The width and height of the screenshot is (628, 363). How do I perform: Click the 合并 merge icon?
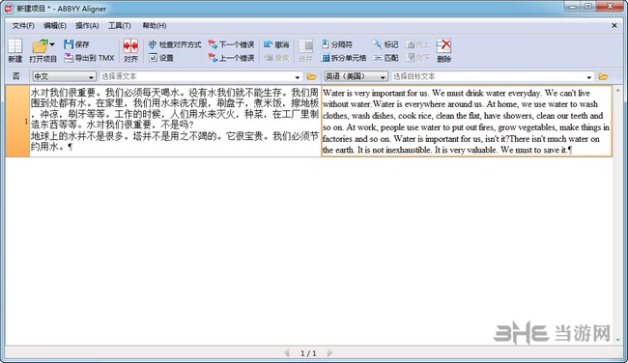pos(305,46)
